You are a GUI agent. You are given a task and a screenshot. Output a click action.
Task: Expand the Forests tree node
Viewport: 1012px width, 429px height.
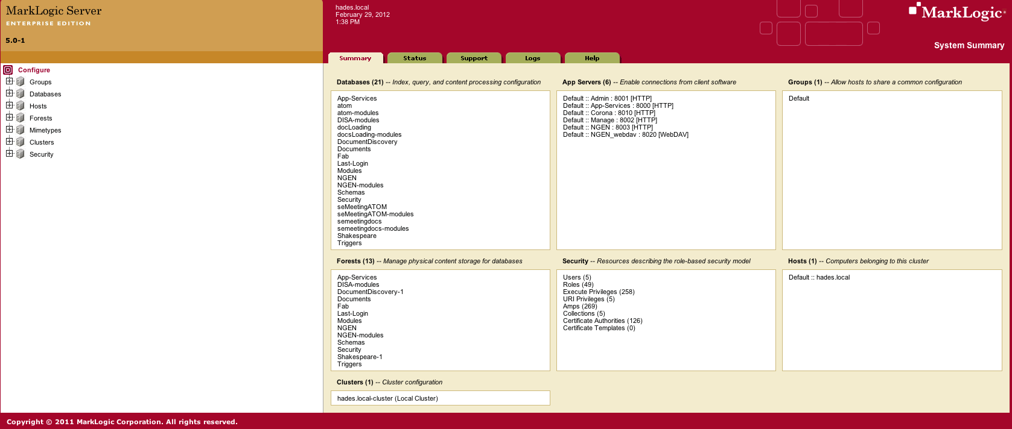coord(9,117)
